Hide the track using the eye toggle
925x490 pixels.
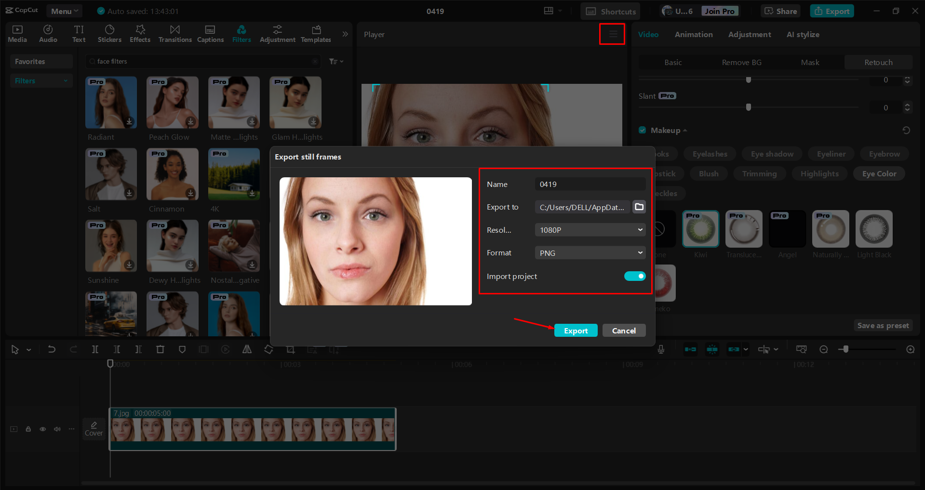[42, 429]
